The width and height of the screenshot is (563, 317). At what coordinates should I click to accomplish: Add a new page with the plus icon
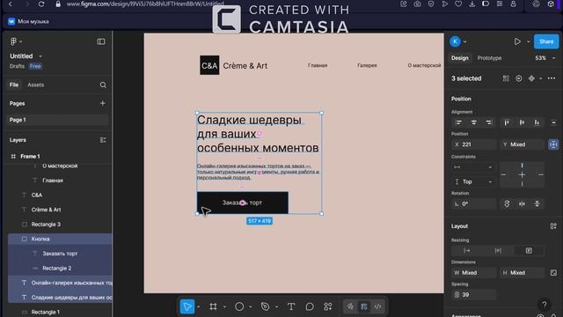coord(103,103)
